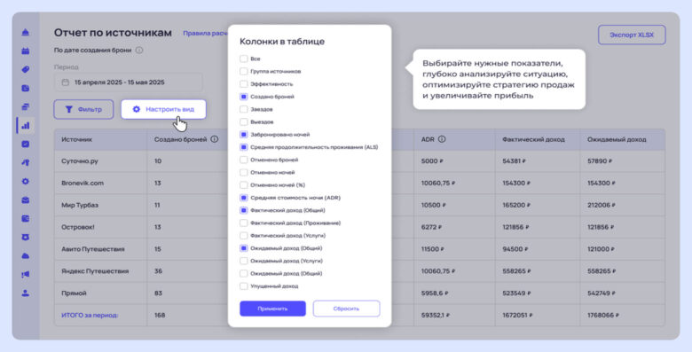Image resolution: width=692 pixels, height=352 pixels.
Task: Open the user profile sidebar icon
Action: coord(26,293)
